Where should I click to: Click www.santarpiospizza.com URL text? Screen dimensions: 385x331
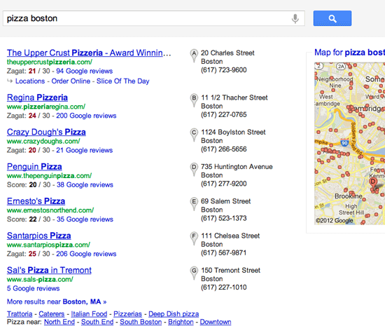pos(48,245)
